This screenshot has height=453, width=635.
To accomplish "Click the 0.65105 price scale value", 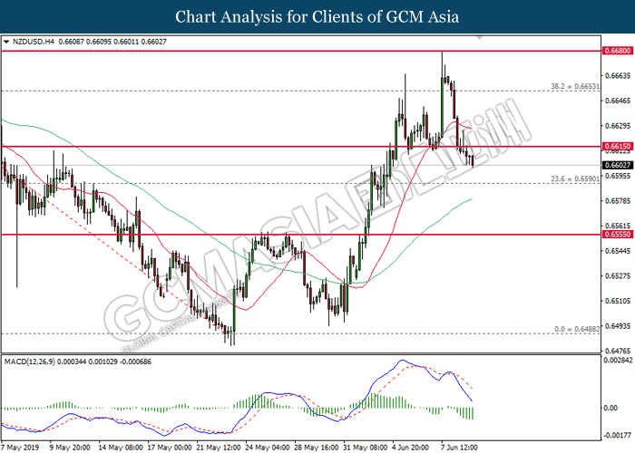I will point(618,301).
